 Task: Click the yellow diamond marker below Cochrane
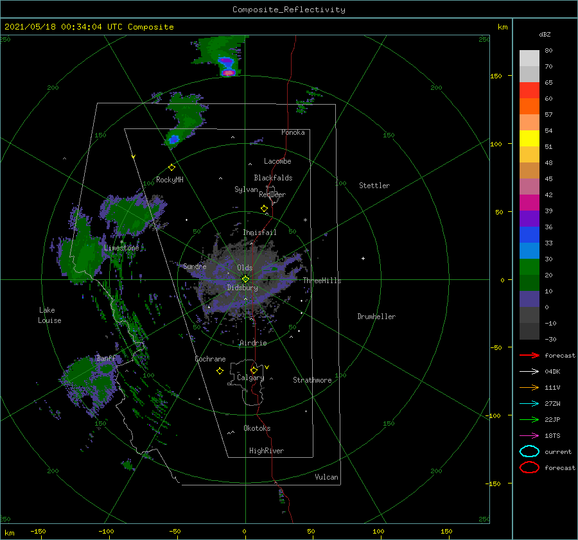pyautogui.click(x=220, y=371)
